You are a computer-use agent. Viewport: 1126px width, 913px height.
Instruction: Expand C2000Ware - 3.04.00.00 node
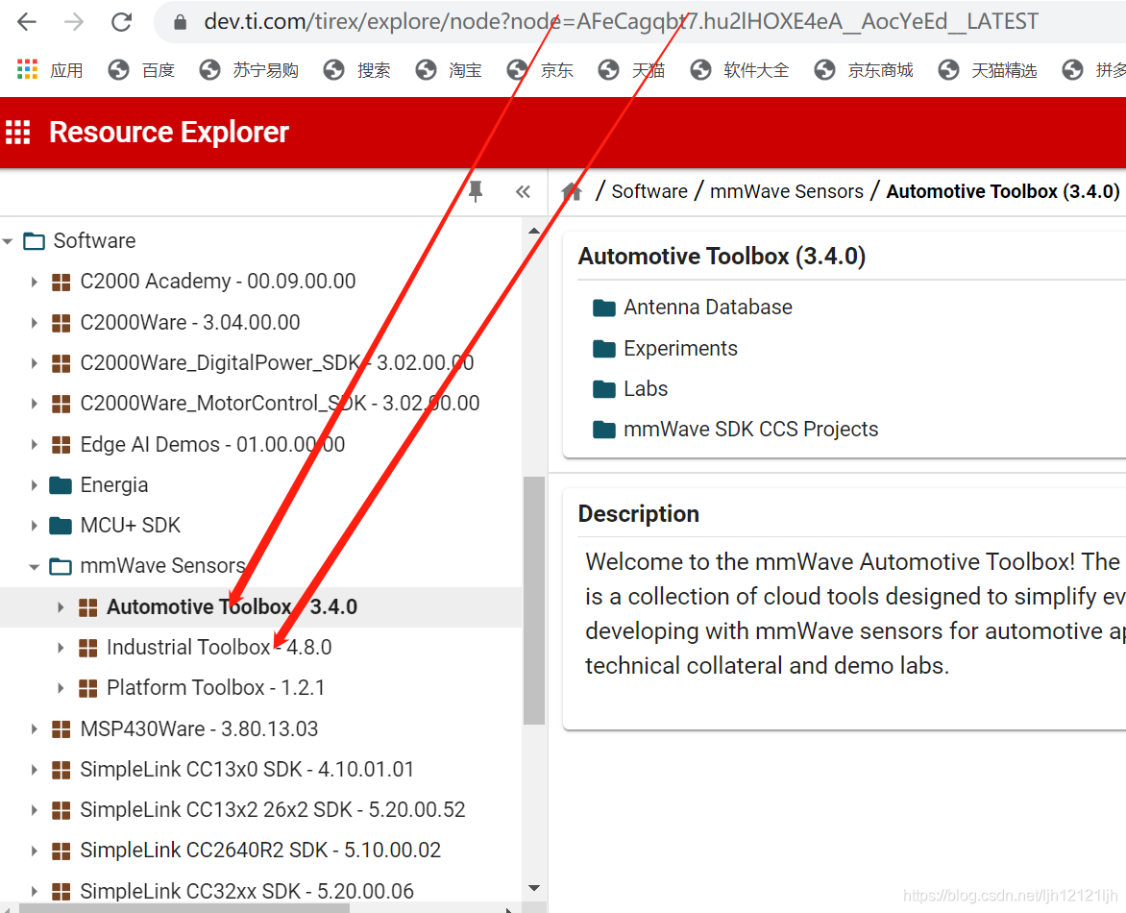coord(34,323)
